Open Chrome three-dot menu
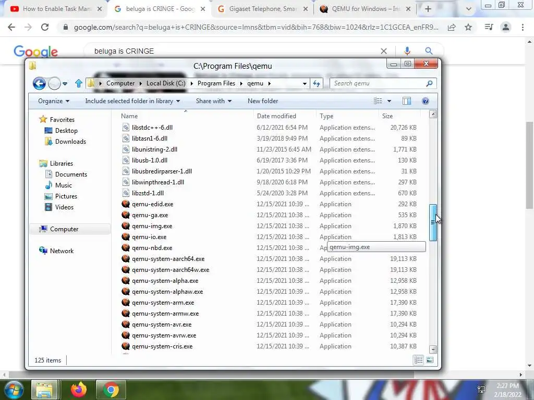 (x=523, y=27)
